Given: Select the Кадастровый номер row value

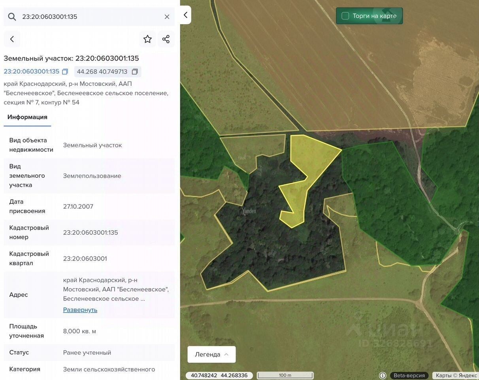Looking at the screenshot, I should pos(91,232).
